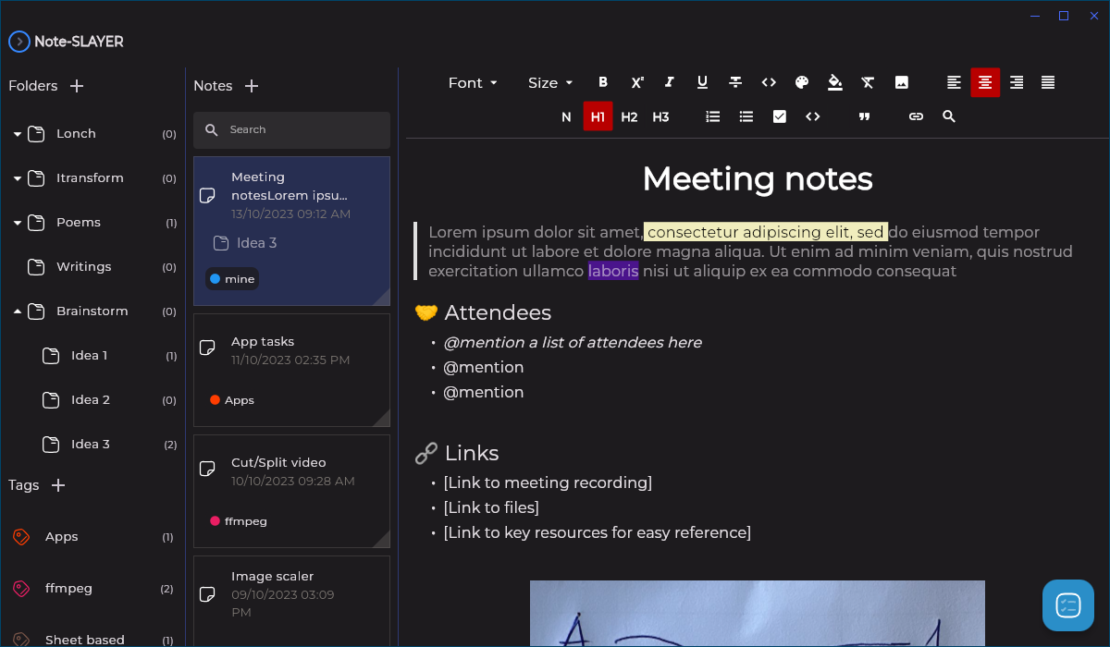
Task: Click the notes Search field
Action: (x=291, y=130)
